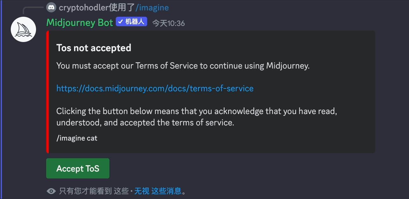Click the /imagine command link in reply header
The image size is (409, 199).
click(x=152, y=7)
